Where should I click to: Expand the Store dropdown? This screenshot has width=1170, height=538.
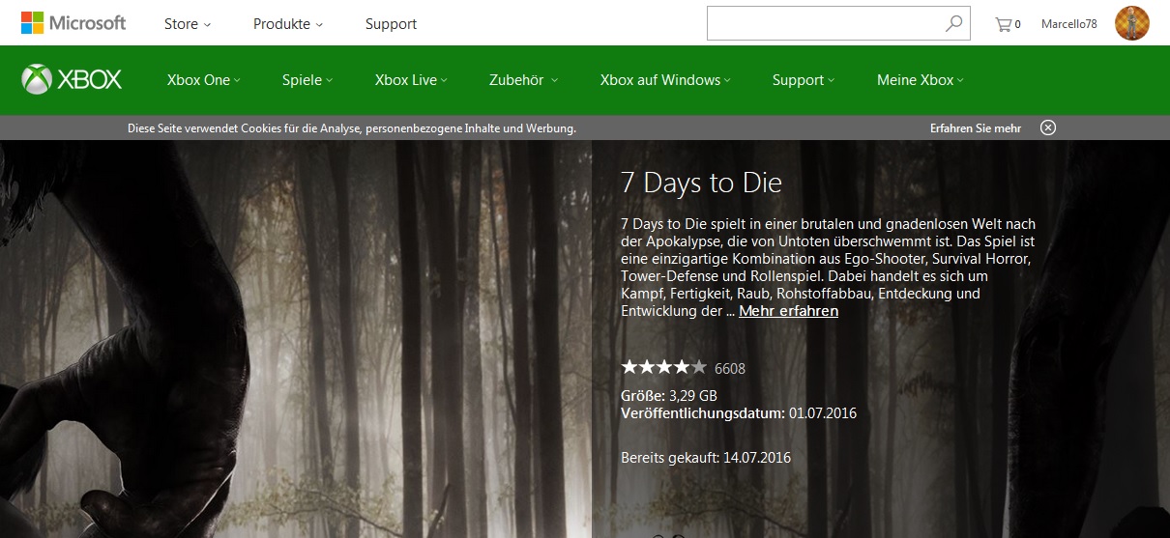click(x=188, y=24)
